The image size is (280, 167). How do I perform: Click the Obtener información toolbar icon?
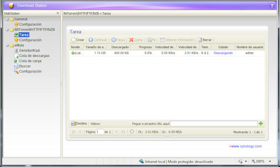click(162, 40)
